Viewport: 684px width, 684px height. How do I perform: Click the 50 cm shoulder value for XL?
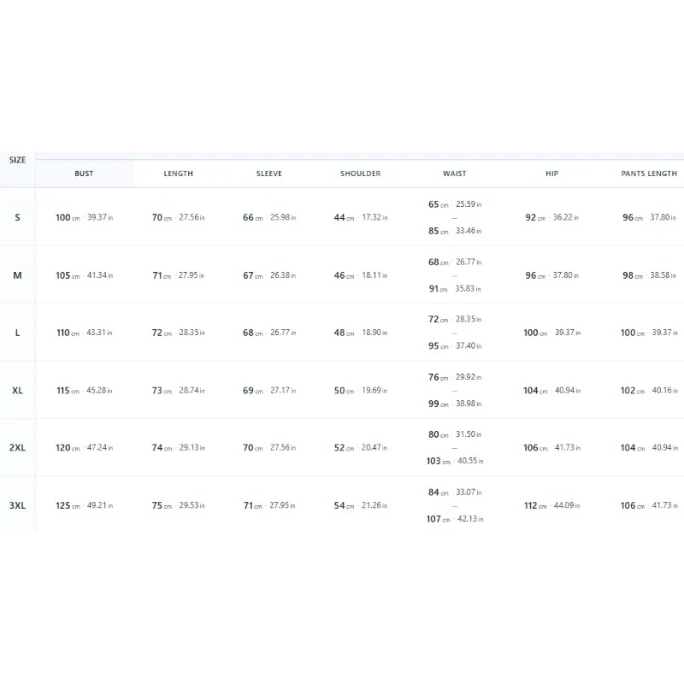(345, 391)
